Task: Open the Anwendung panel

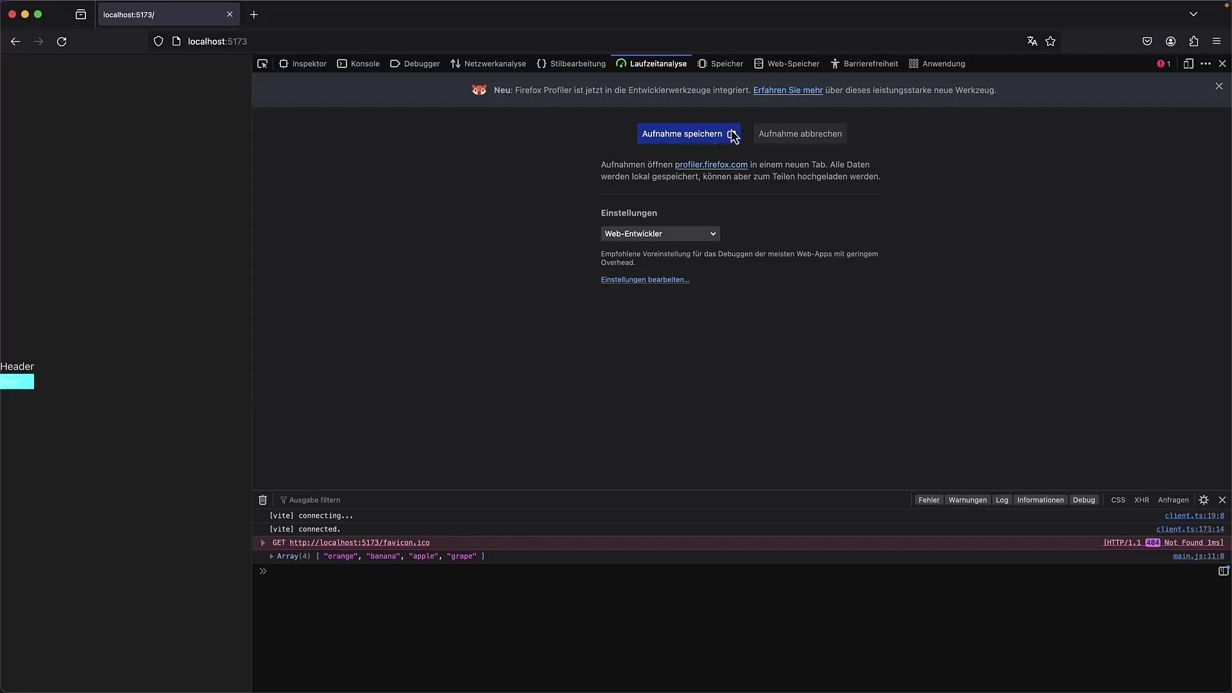Action: coord(942,64)
